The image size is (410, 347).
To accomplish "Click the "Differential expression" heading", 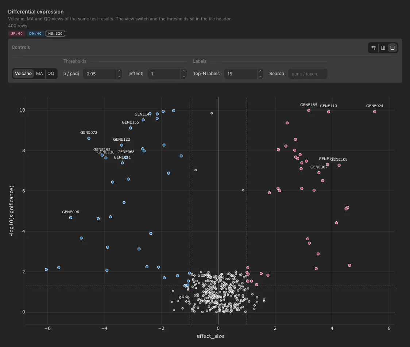I will click(x=36, y=12).
